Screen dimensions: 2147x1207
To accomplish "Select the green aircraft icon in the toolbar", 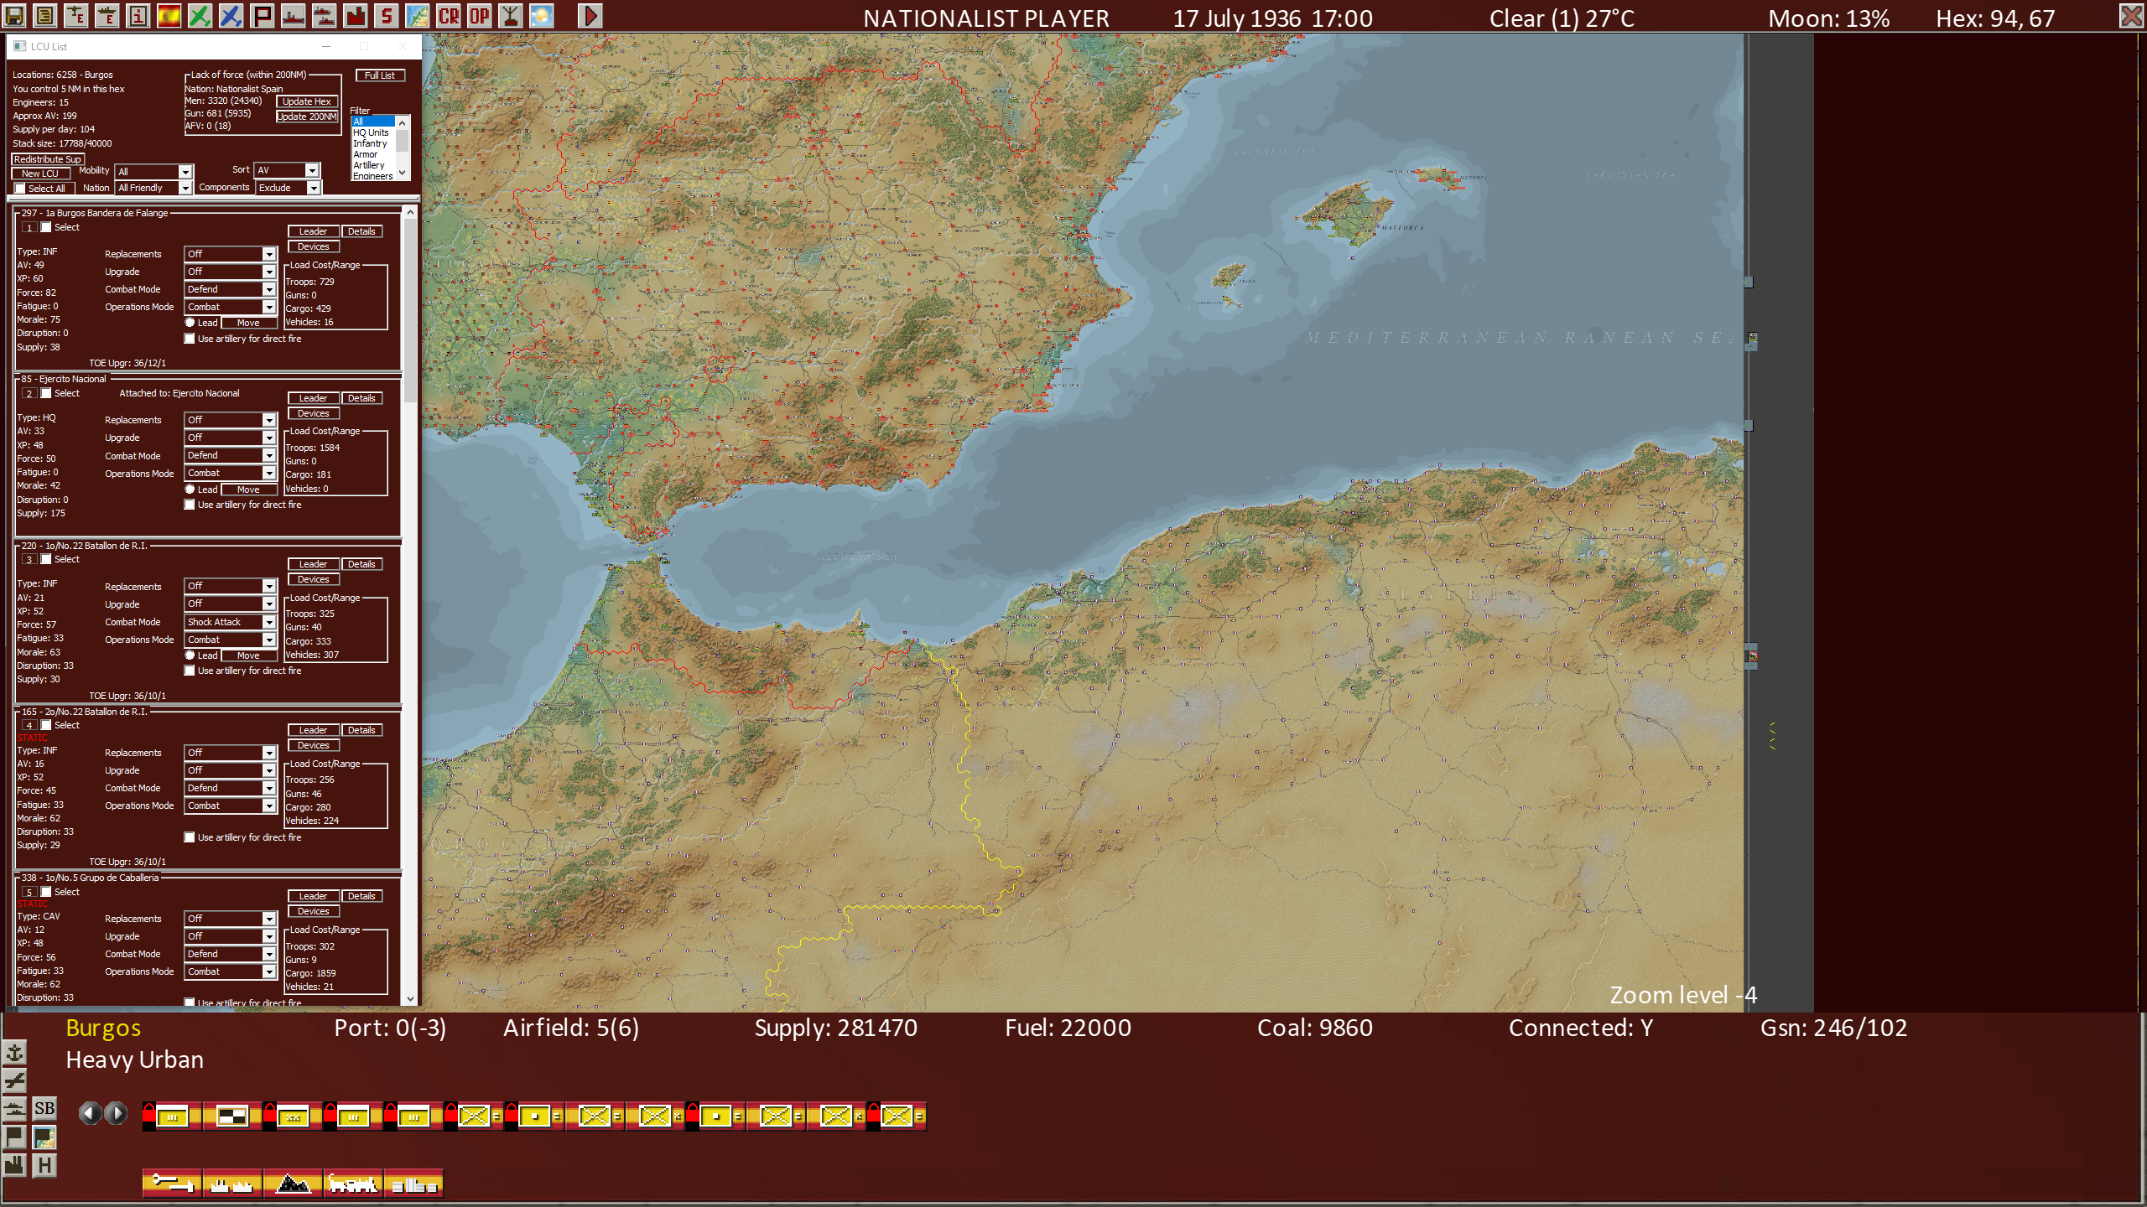I will tap(200, 15).
